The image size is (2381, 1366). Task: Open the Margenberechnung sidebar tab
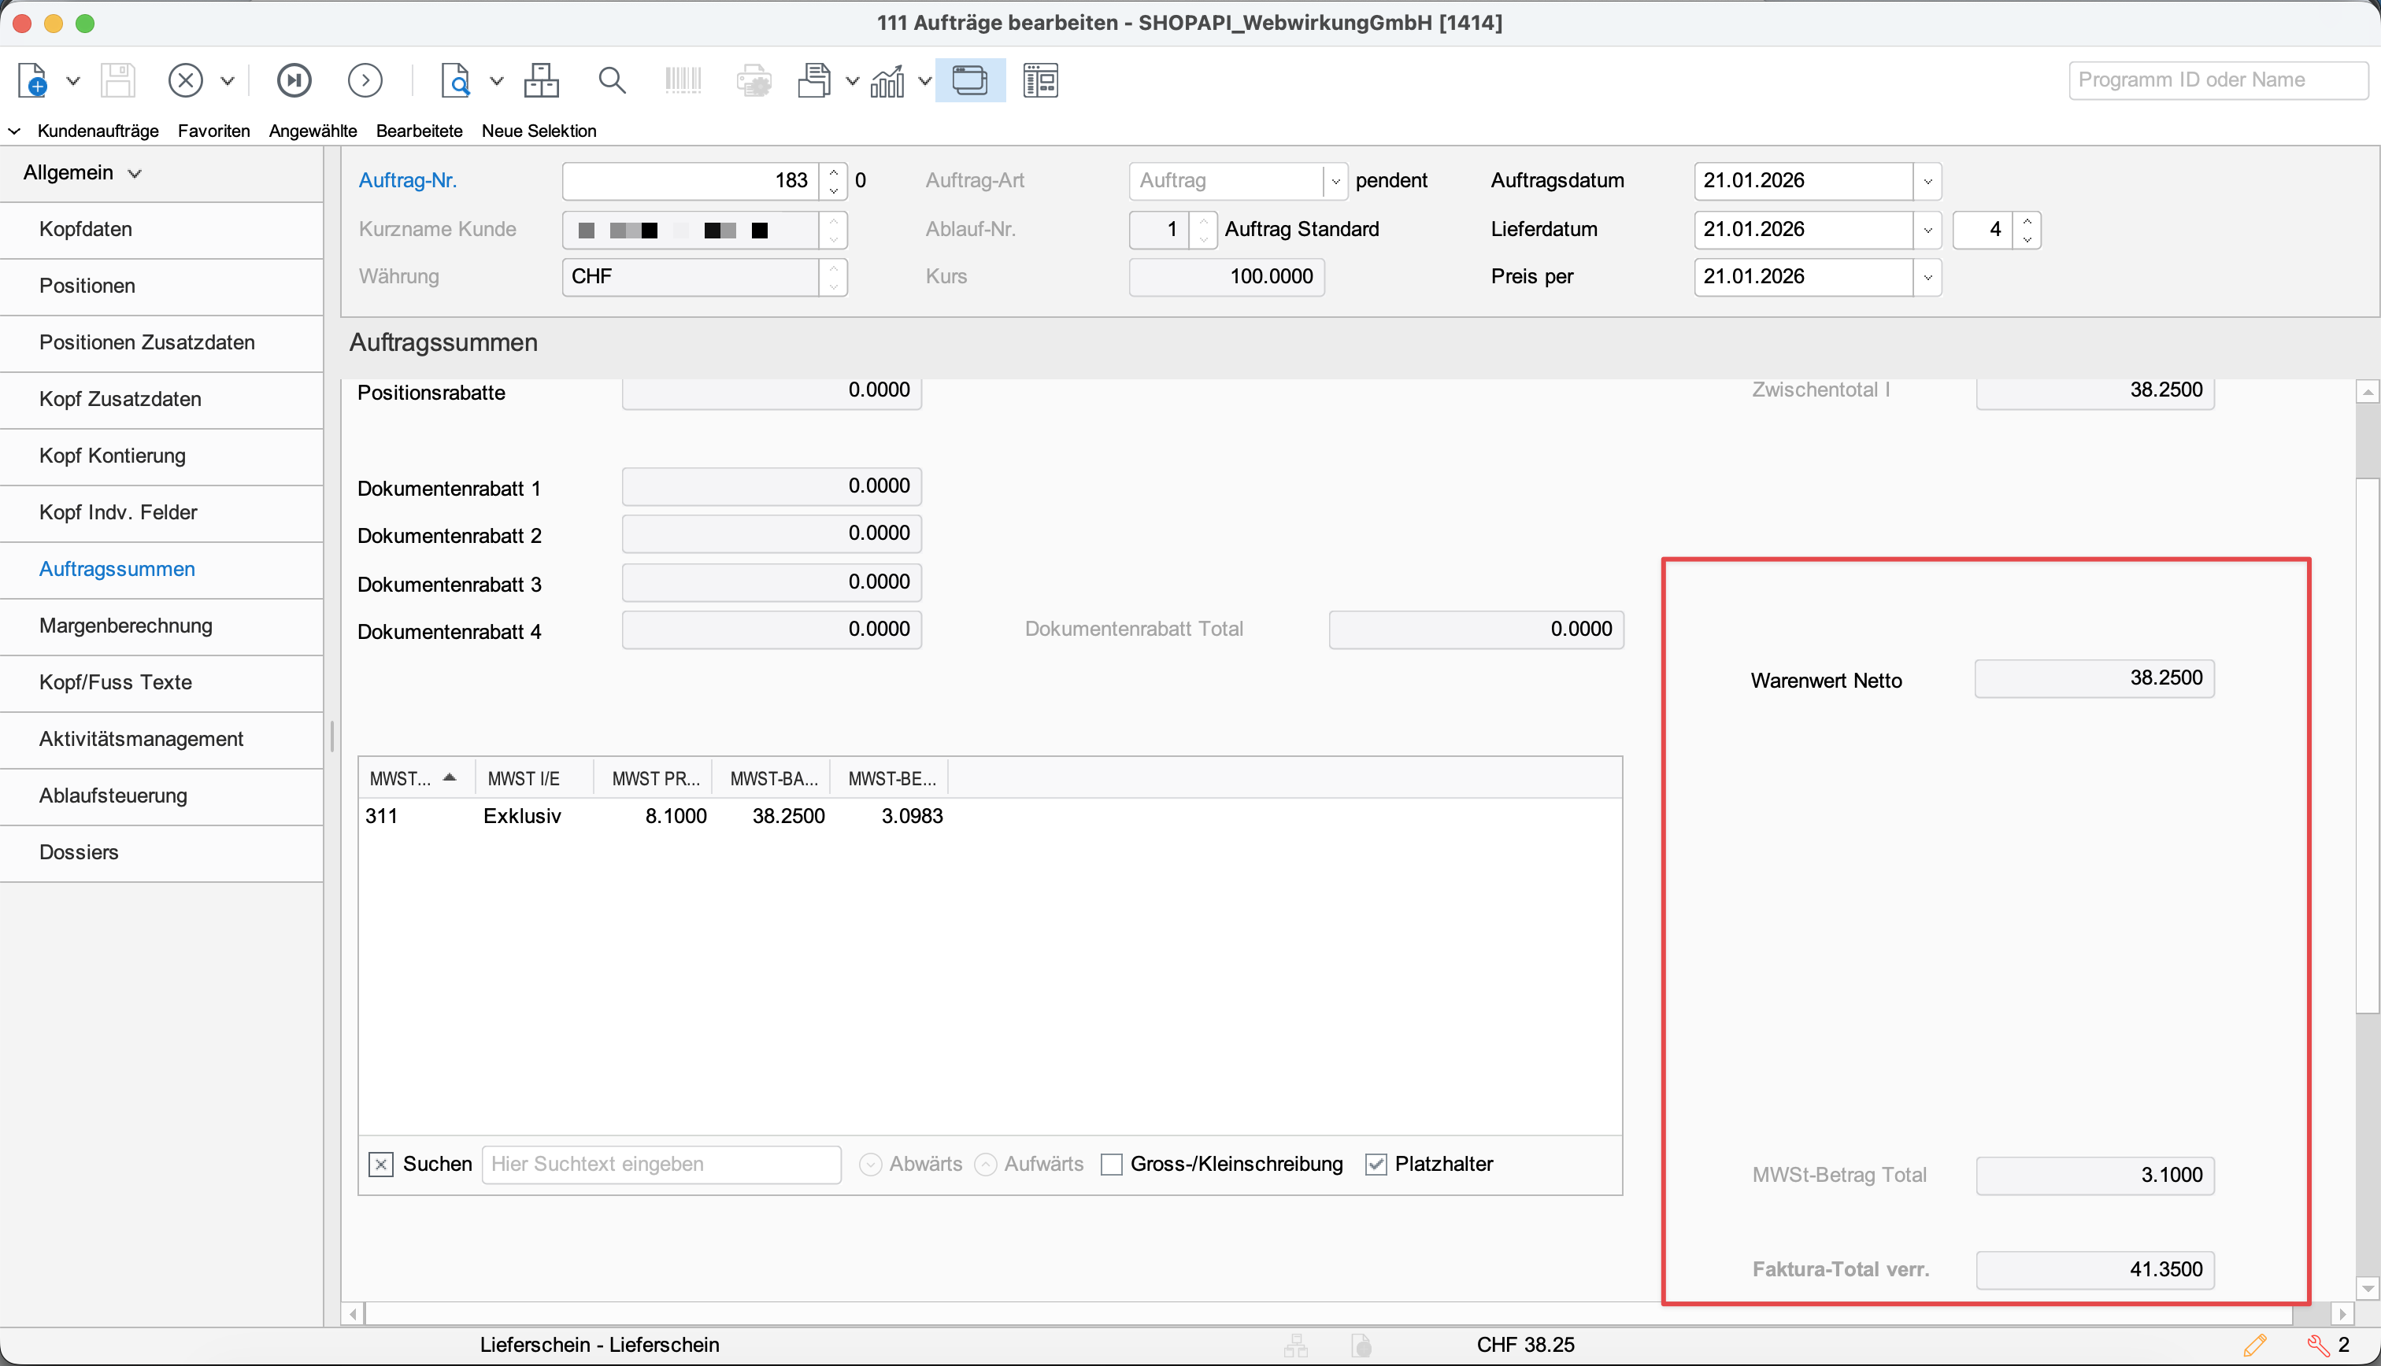126,626
